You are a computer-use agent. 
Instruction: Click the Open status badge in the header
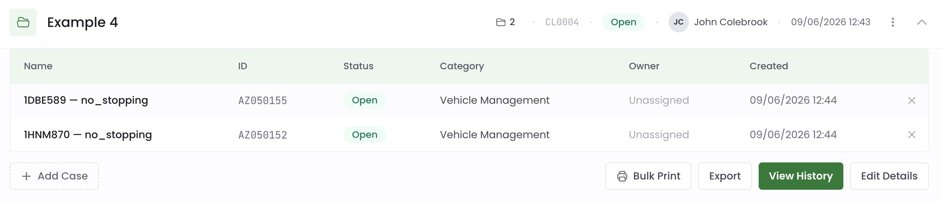(x=623, y=22)
